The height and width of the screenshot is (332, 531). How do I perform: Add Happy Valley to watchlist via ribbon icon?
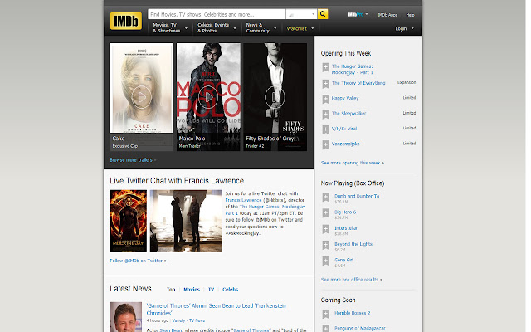(325, 99)
